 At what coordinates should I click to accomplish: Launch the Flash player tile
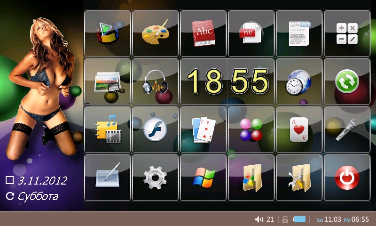(155, 129)
